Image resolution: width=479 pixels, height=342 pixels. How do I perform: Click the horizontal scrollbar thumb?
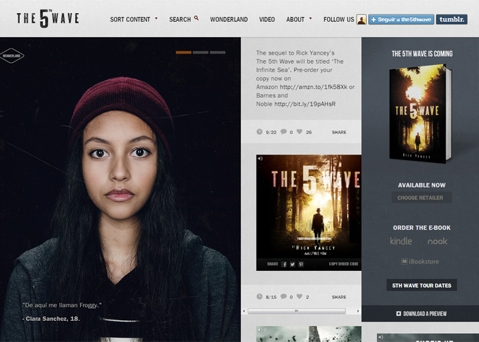(x=296, y=311)
